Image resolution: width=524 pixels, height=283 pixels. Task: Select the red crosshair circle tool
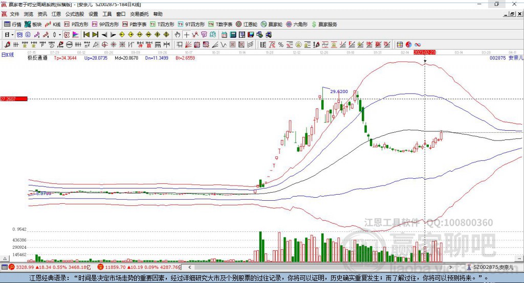click(x=104, y=45)
